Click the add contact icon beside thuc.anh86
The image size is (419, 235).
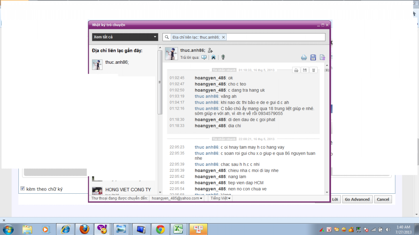211,50
